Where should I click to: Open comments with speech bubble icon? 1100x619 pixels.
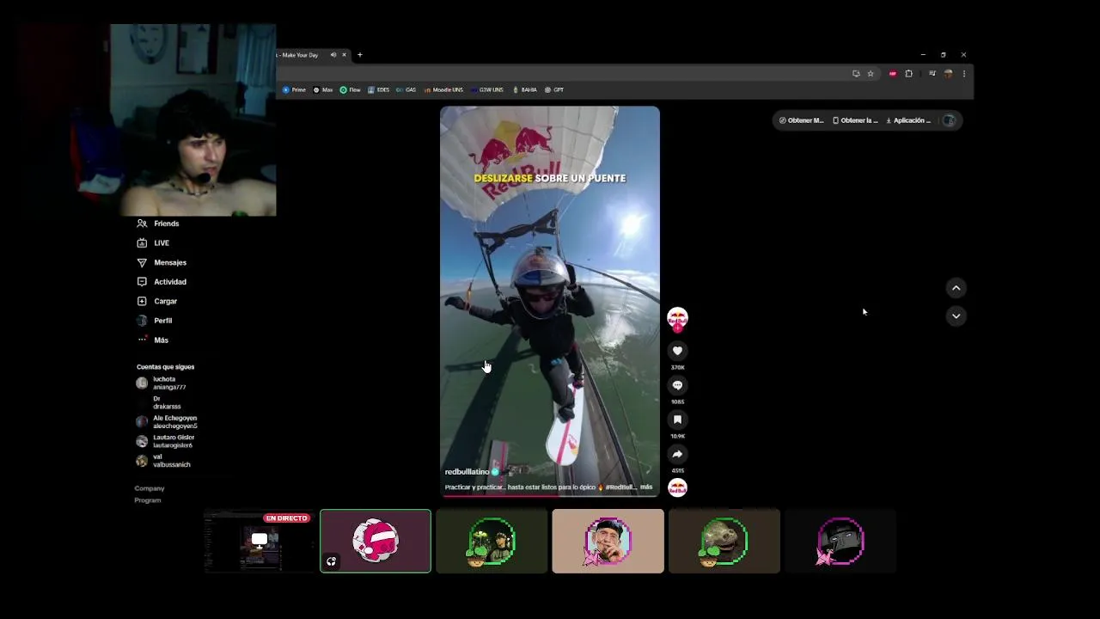coord(677,385)
